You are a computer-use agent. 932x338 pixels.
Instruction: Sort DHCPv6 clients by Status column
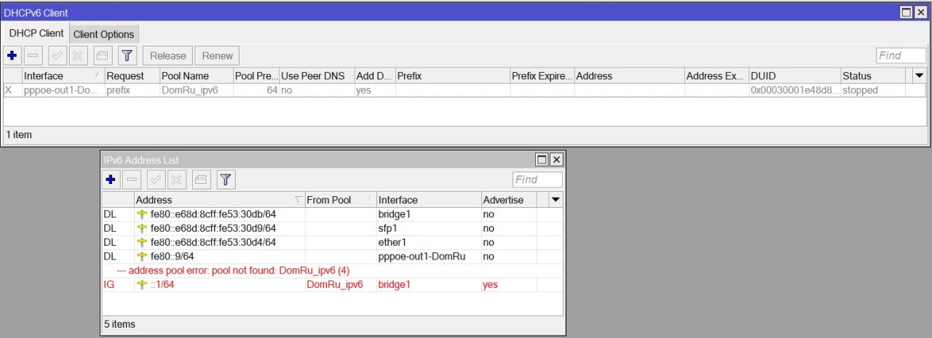(872, 76)
